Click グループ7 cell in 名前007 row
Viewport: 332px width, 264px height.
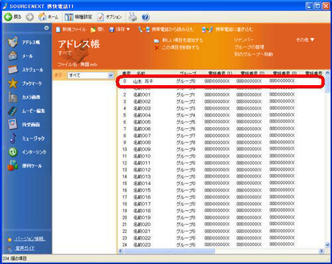click(x=186, y=136)
